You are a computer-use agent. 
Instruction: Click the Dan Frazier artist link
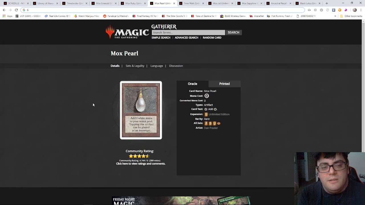click(x=211, y=128)
